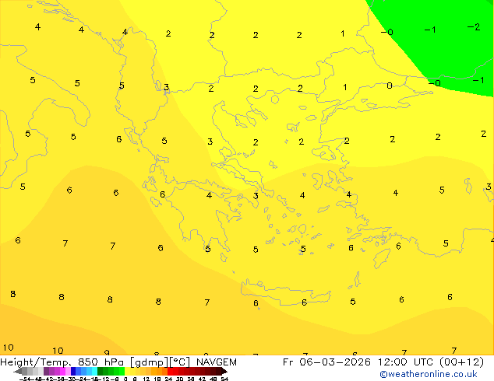Select the magenta legend swatch

(x=62, y=371)
